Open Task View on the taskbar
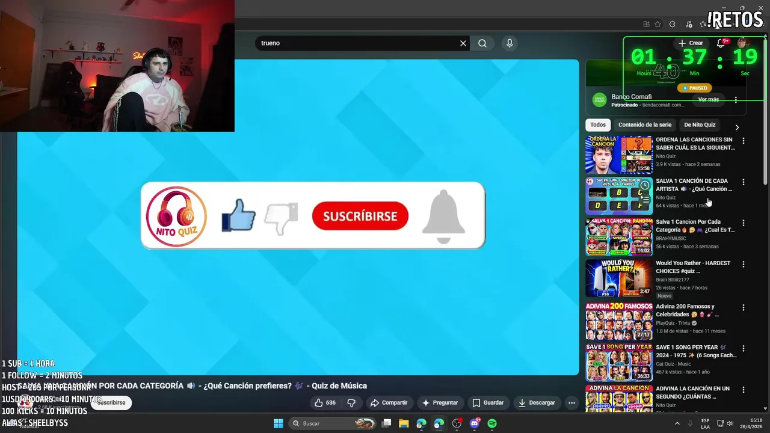 tap(387, 423)
